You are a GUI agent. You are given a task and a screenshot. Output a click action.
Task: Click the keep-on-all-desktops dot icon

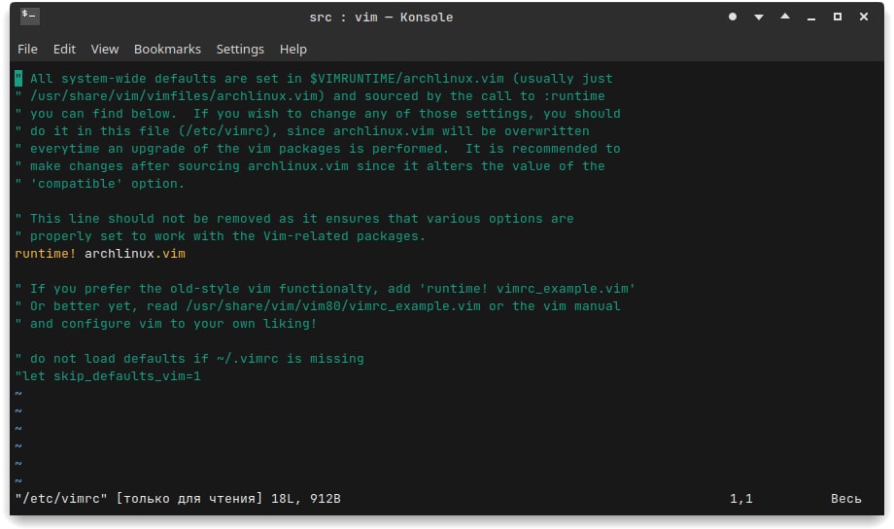[x=733, y=17]
